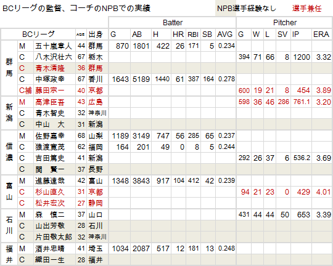Click stolen bases value 164
Screen dimensions: 333x266
(x=208, y=79)
